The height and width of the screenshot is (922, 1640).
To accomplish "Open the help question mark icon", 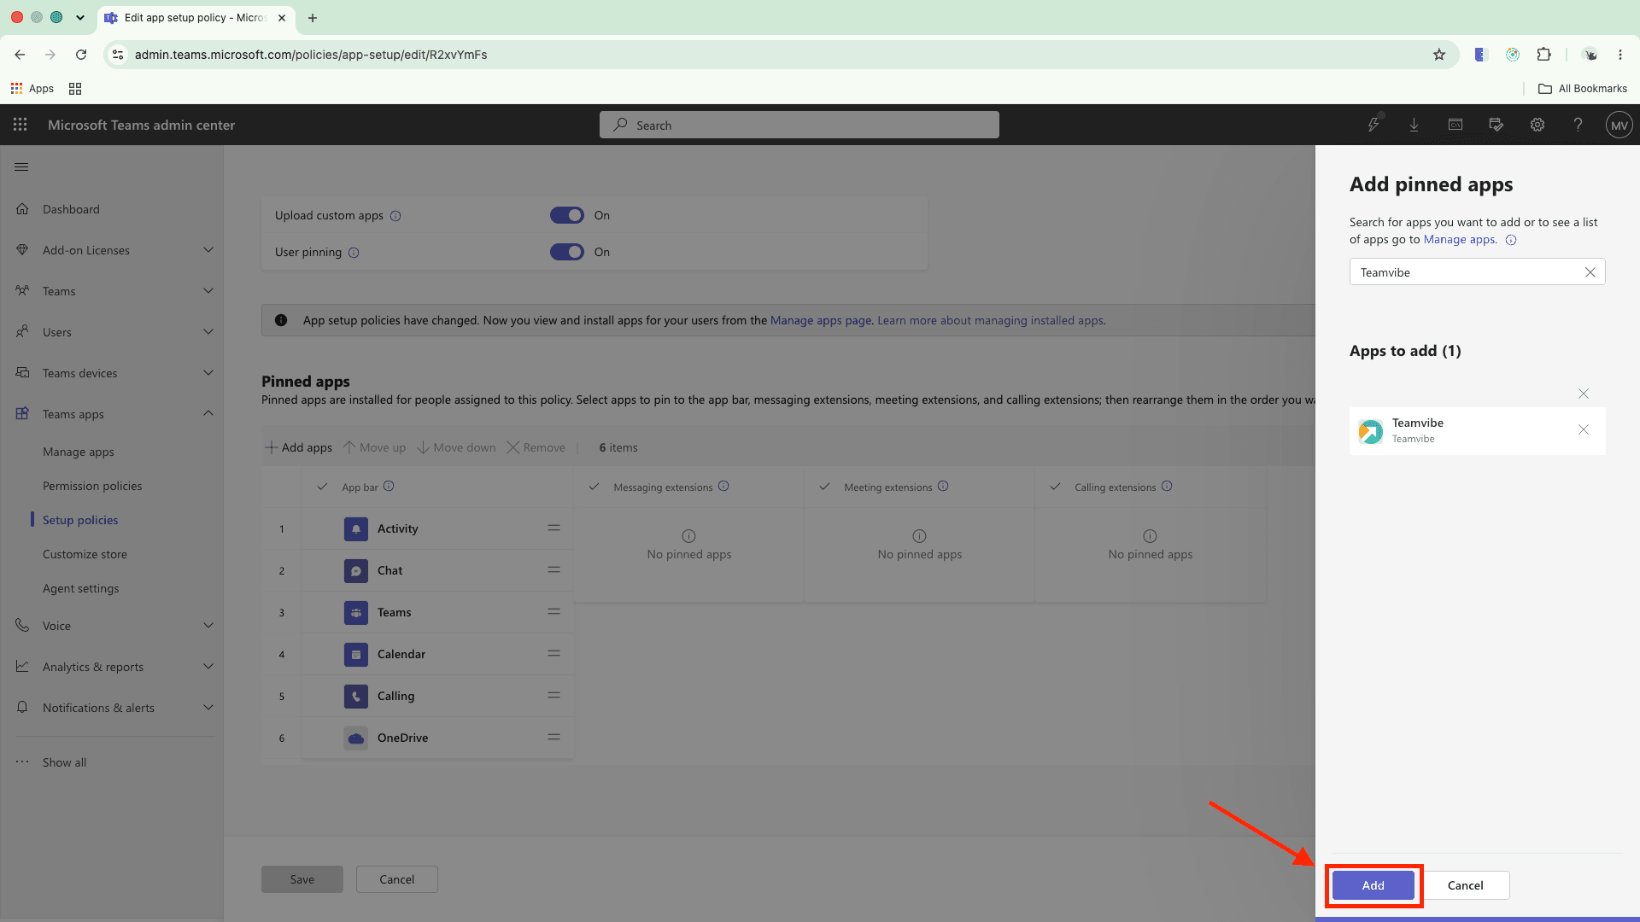I will (1578, 125).
